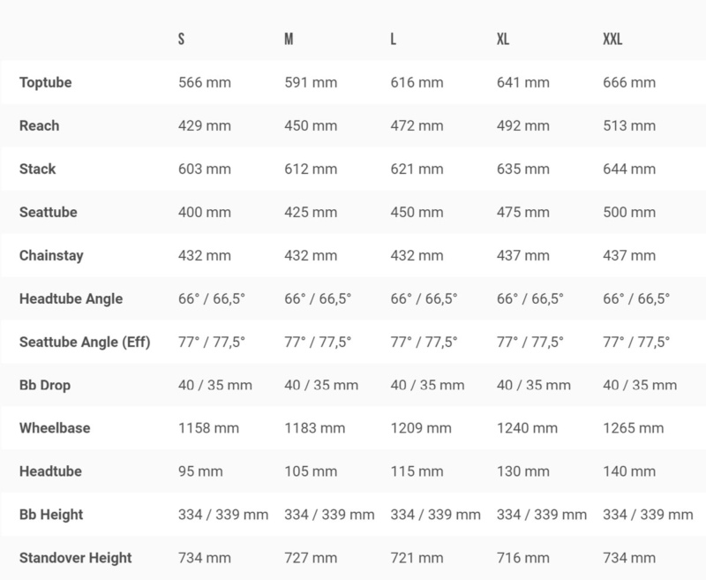Click the Reach row label
This screenshot has width=706, height=580.
point(39,126)
